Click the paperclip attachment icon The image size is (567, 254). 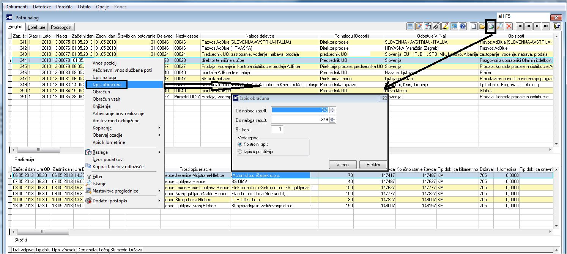(x=436, y=27)
